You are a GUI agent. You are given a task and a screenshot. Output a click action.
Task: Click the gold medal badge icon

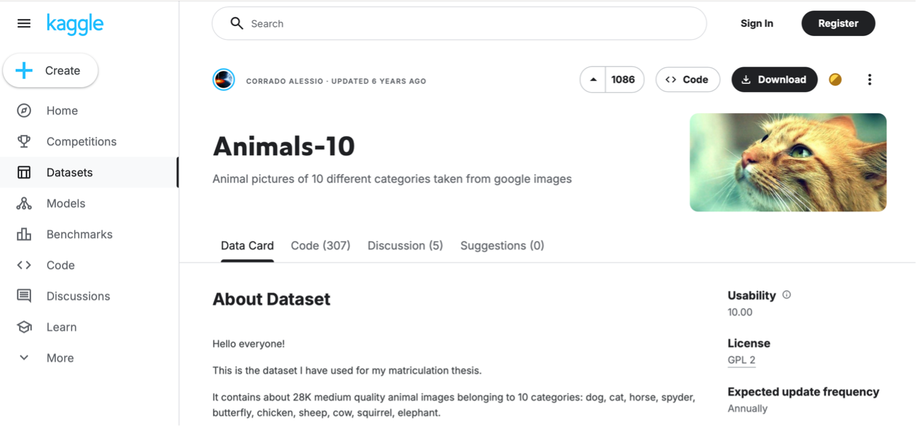[835, 80]
